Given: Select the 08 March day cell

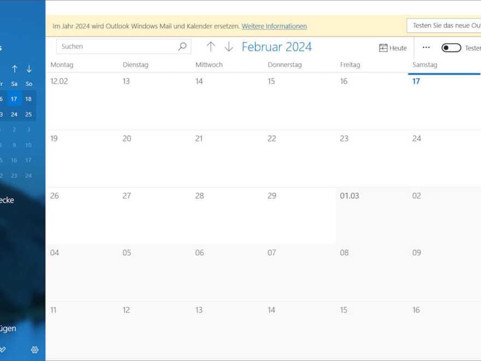Looking at the screenshot, I should [372, 272].
